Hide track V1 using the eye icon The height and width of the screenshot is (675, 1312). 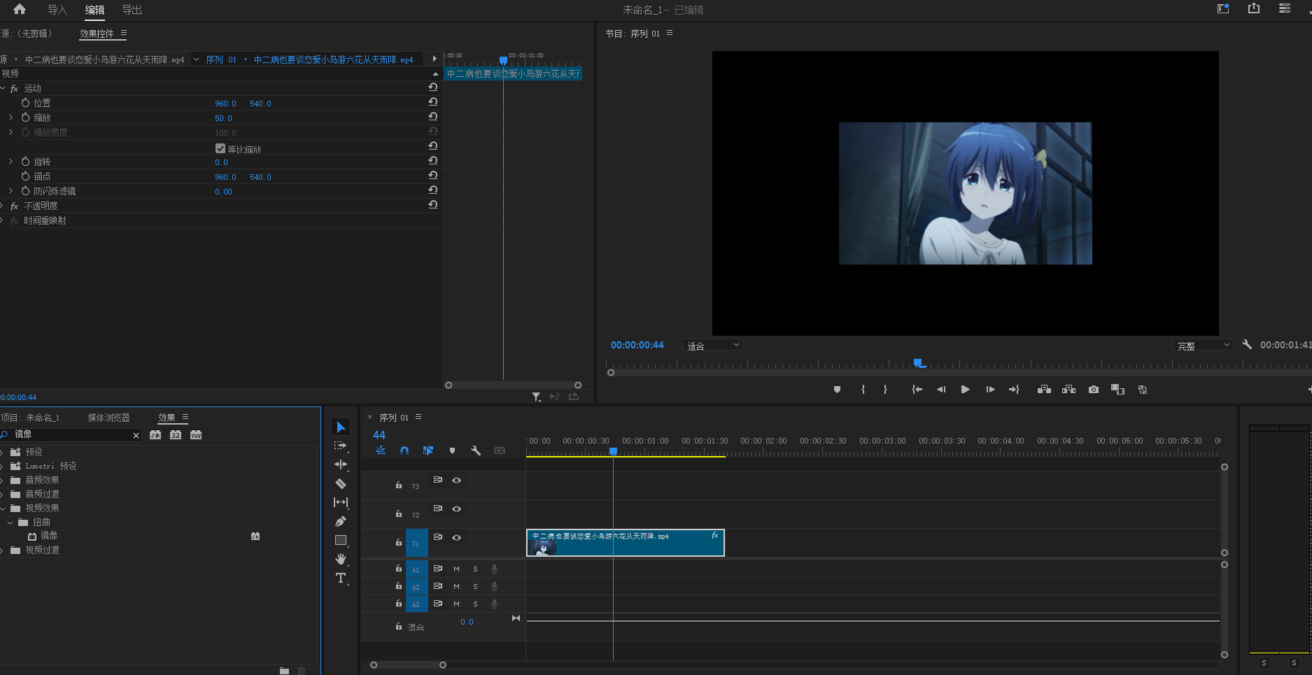coord(457,538)
